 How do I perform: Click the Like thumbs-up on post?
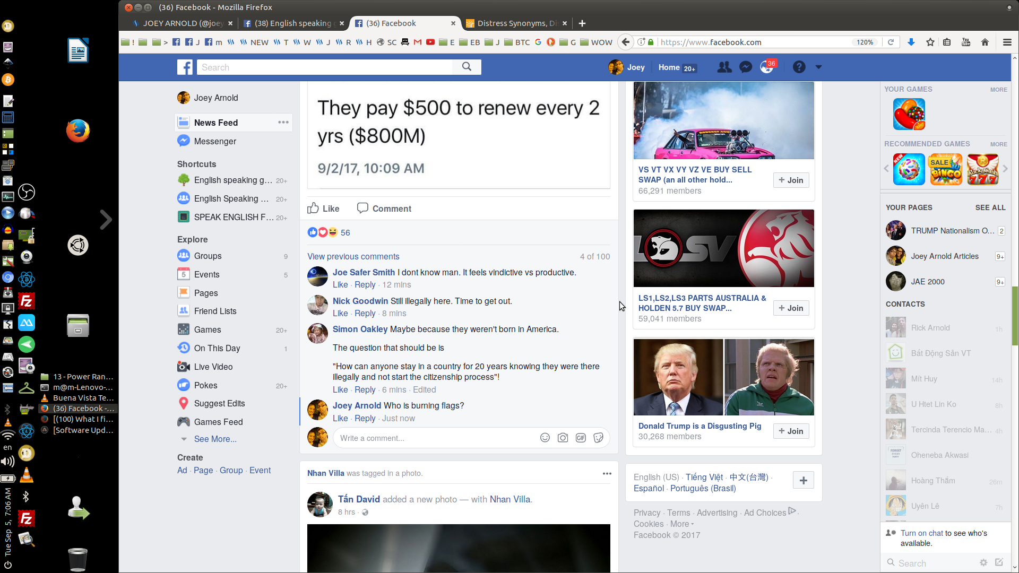[323, 209]
